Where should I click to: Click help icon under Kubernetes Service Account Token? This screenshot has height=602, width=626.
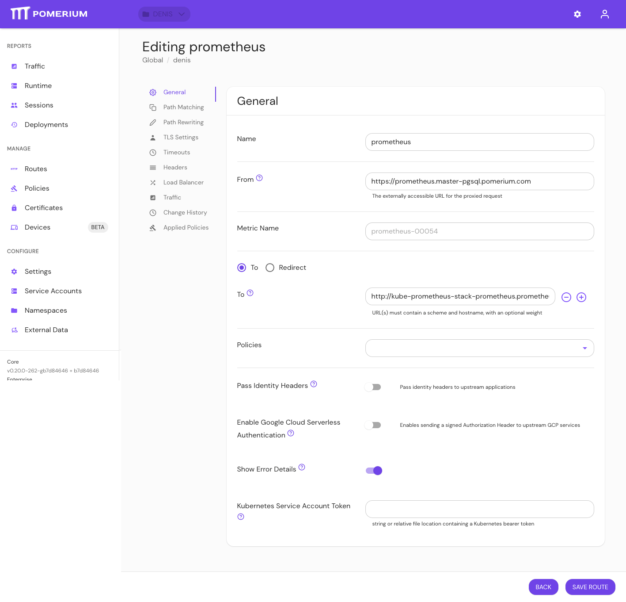coord(241,517)
